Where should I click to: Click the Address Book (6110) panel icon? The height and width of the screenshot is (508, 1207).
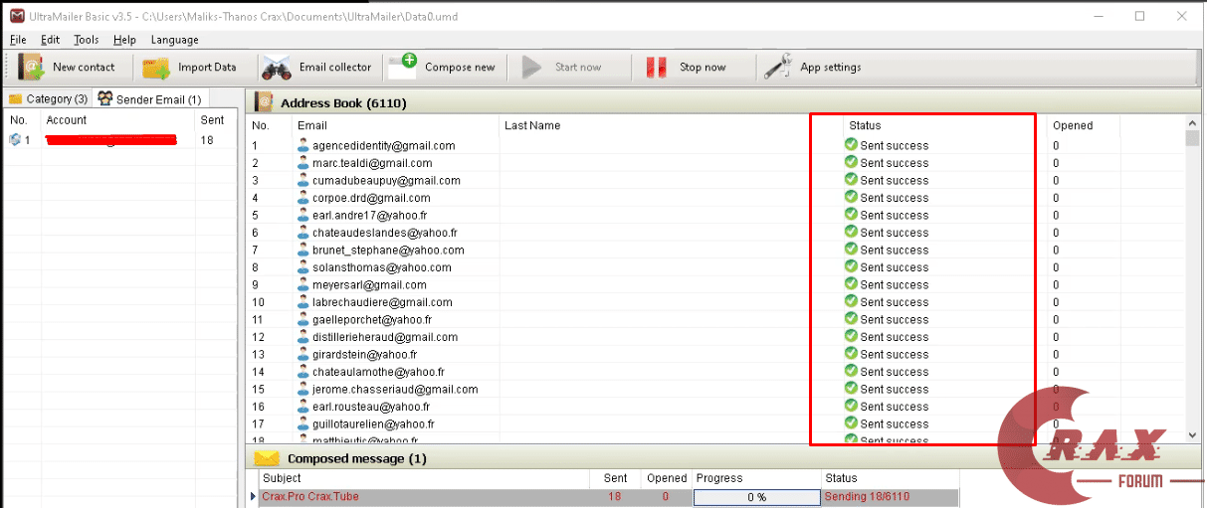coord(265,102)
